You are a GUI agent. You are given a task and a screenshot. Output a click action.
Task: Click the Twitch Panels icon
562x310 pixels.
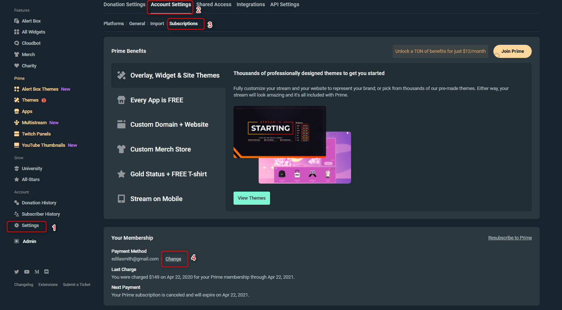pyautogui.click(x=16, y=134)
